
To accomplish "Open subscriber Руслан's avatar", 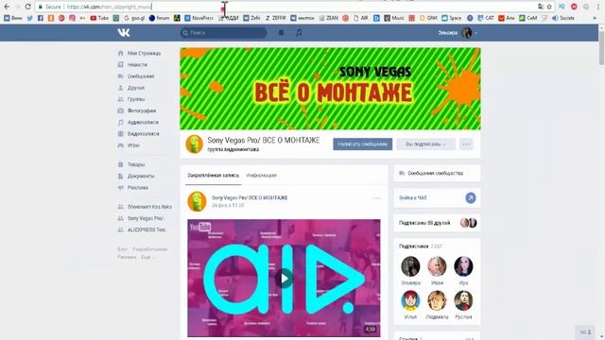I will click(x=463, y=300).
